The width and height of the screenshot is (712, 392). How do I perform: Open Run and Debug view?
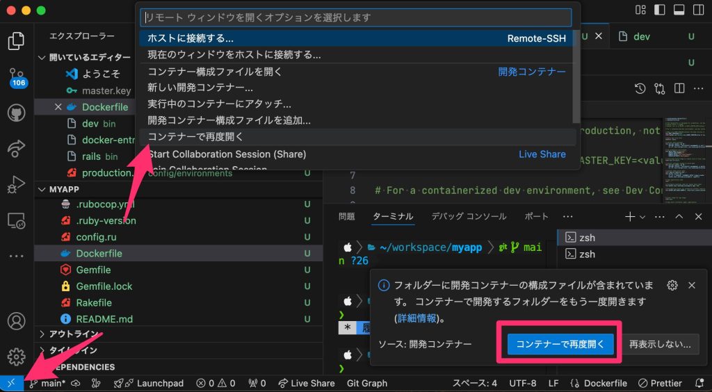[x=17, y=185]
